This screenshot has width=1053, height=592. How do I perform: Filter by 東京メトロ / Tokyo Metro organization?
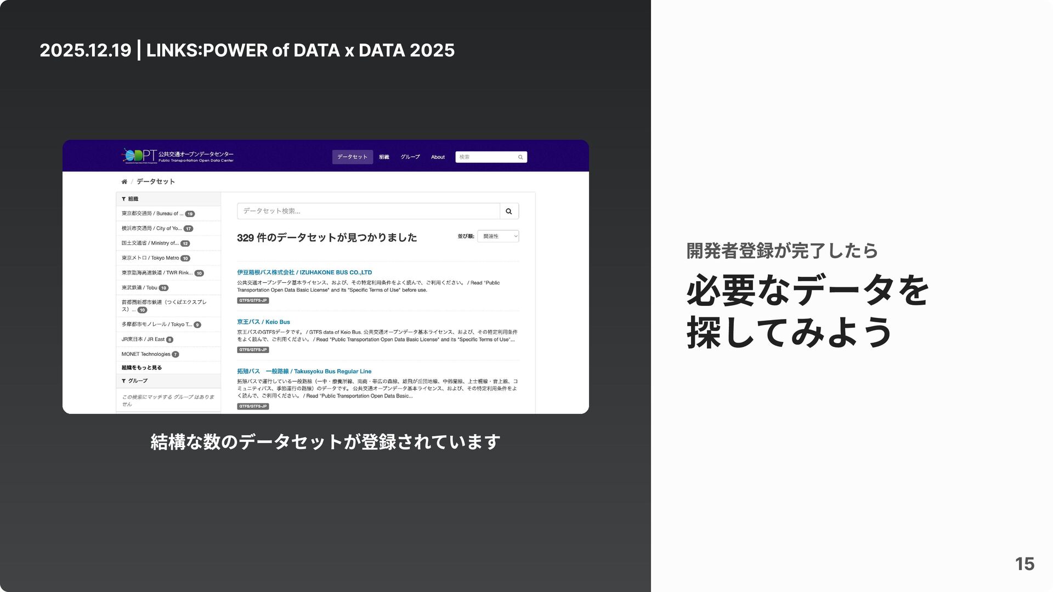[150, 258]
